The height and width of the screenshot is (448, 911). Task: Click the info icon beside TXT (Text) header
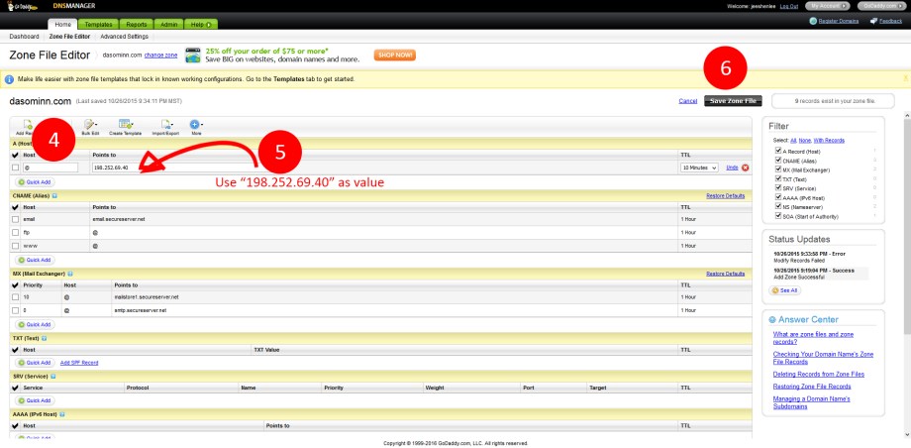point(45,338)
